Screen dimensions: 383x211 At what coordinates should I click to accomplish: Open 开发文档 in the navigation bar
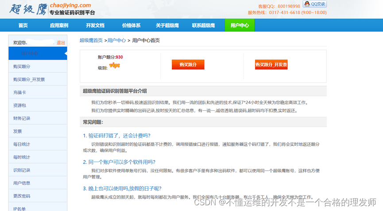tap(95, 25)
